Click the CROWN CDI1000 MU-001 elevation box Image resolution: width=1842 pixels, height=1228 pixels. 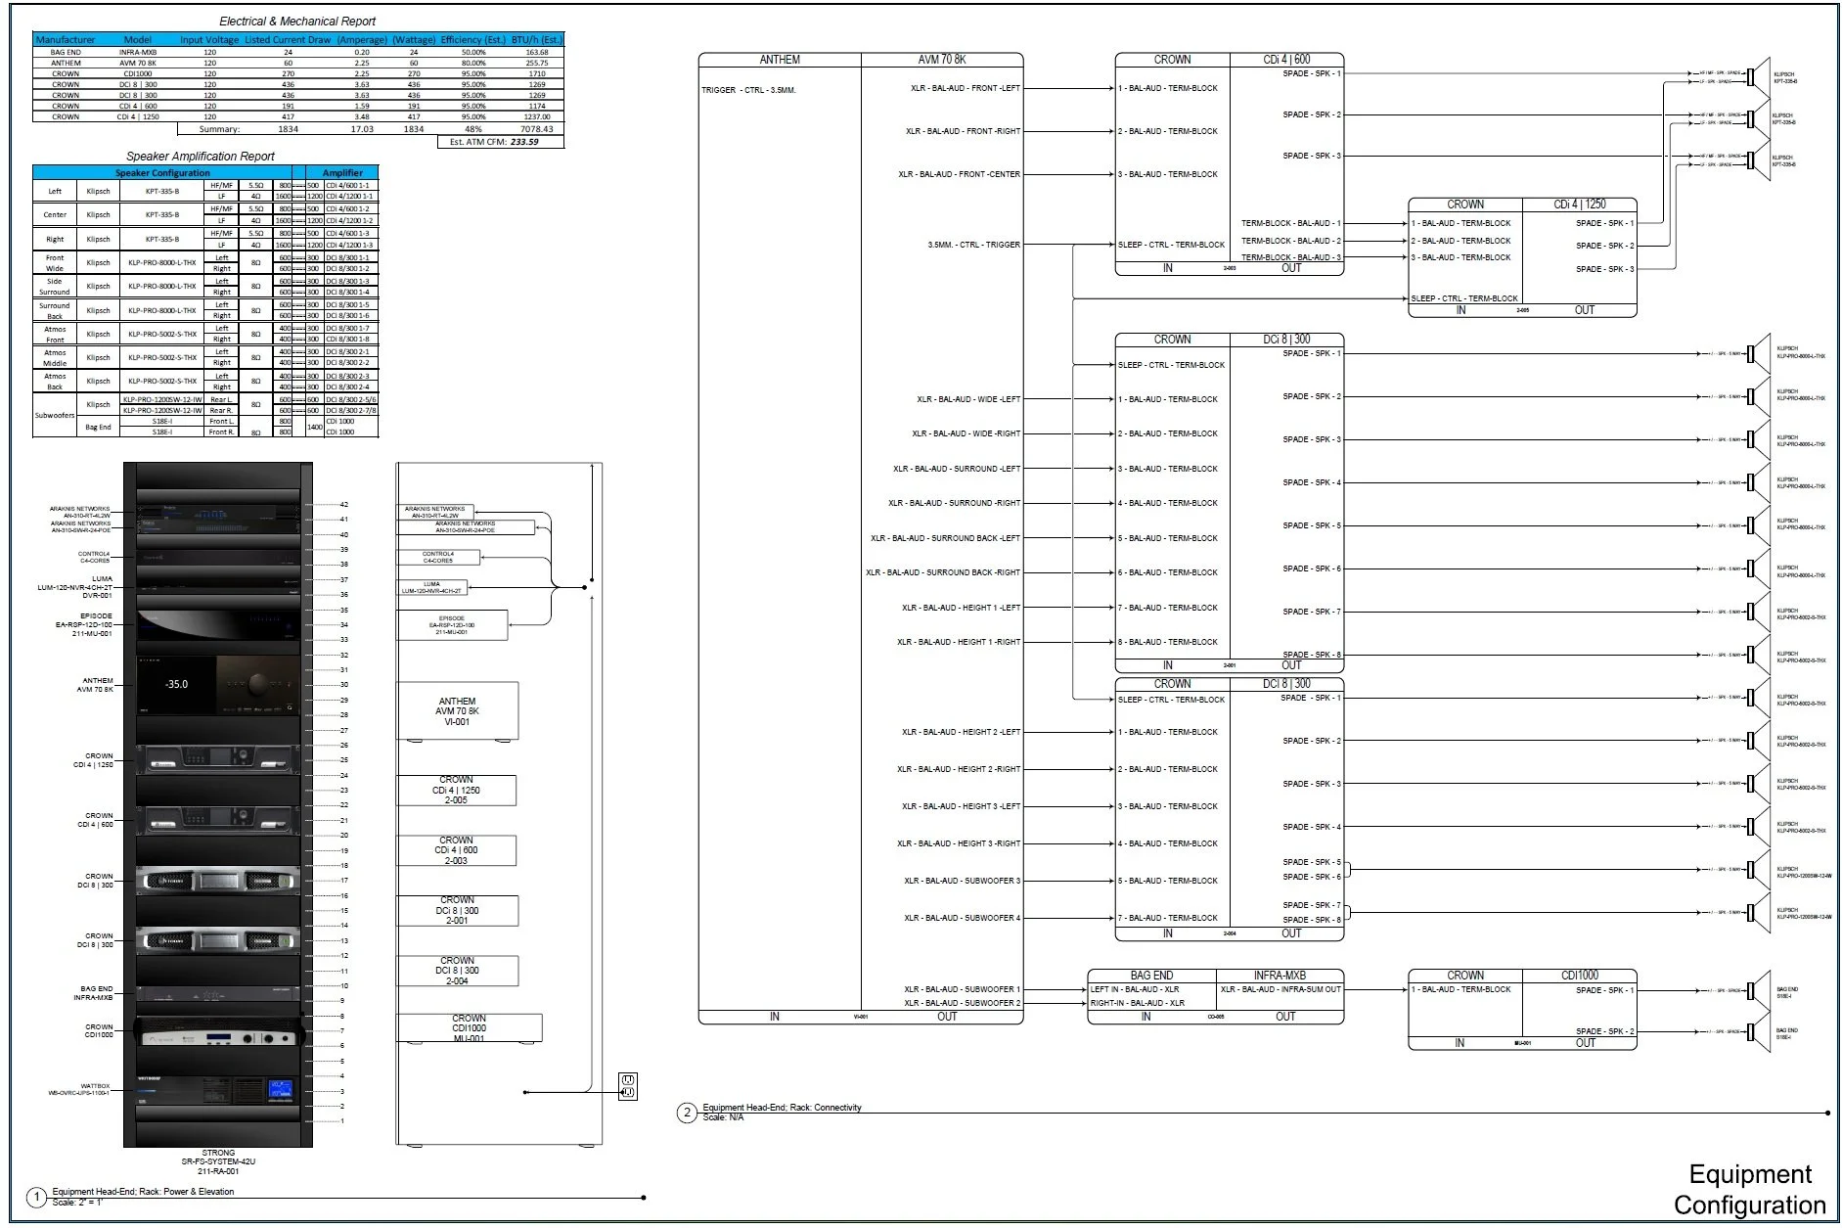(x=469, y=1028)
